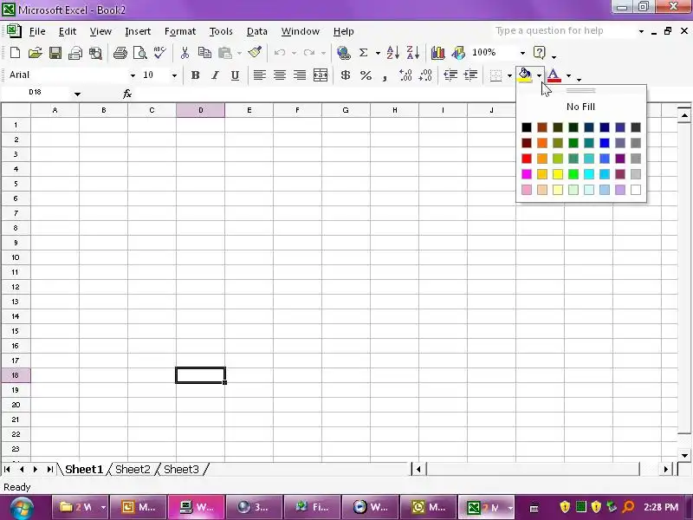This screenshot has height=520, width=693.
Task: Click the Insert Function fx button
Action: pyautogui.click(x=127, y=94)
